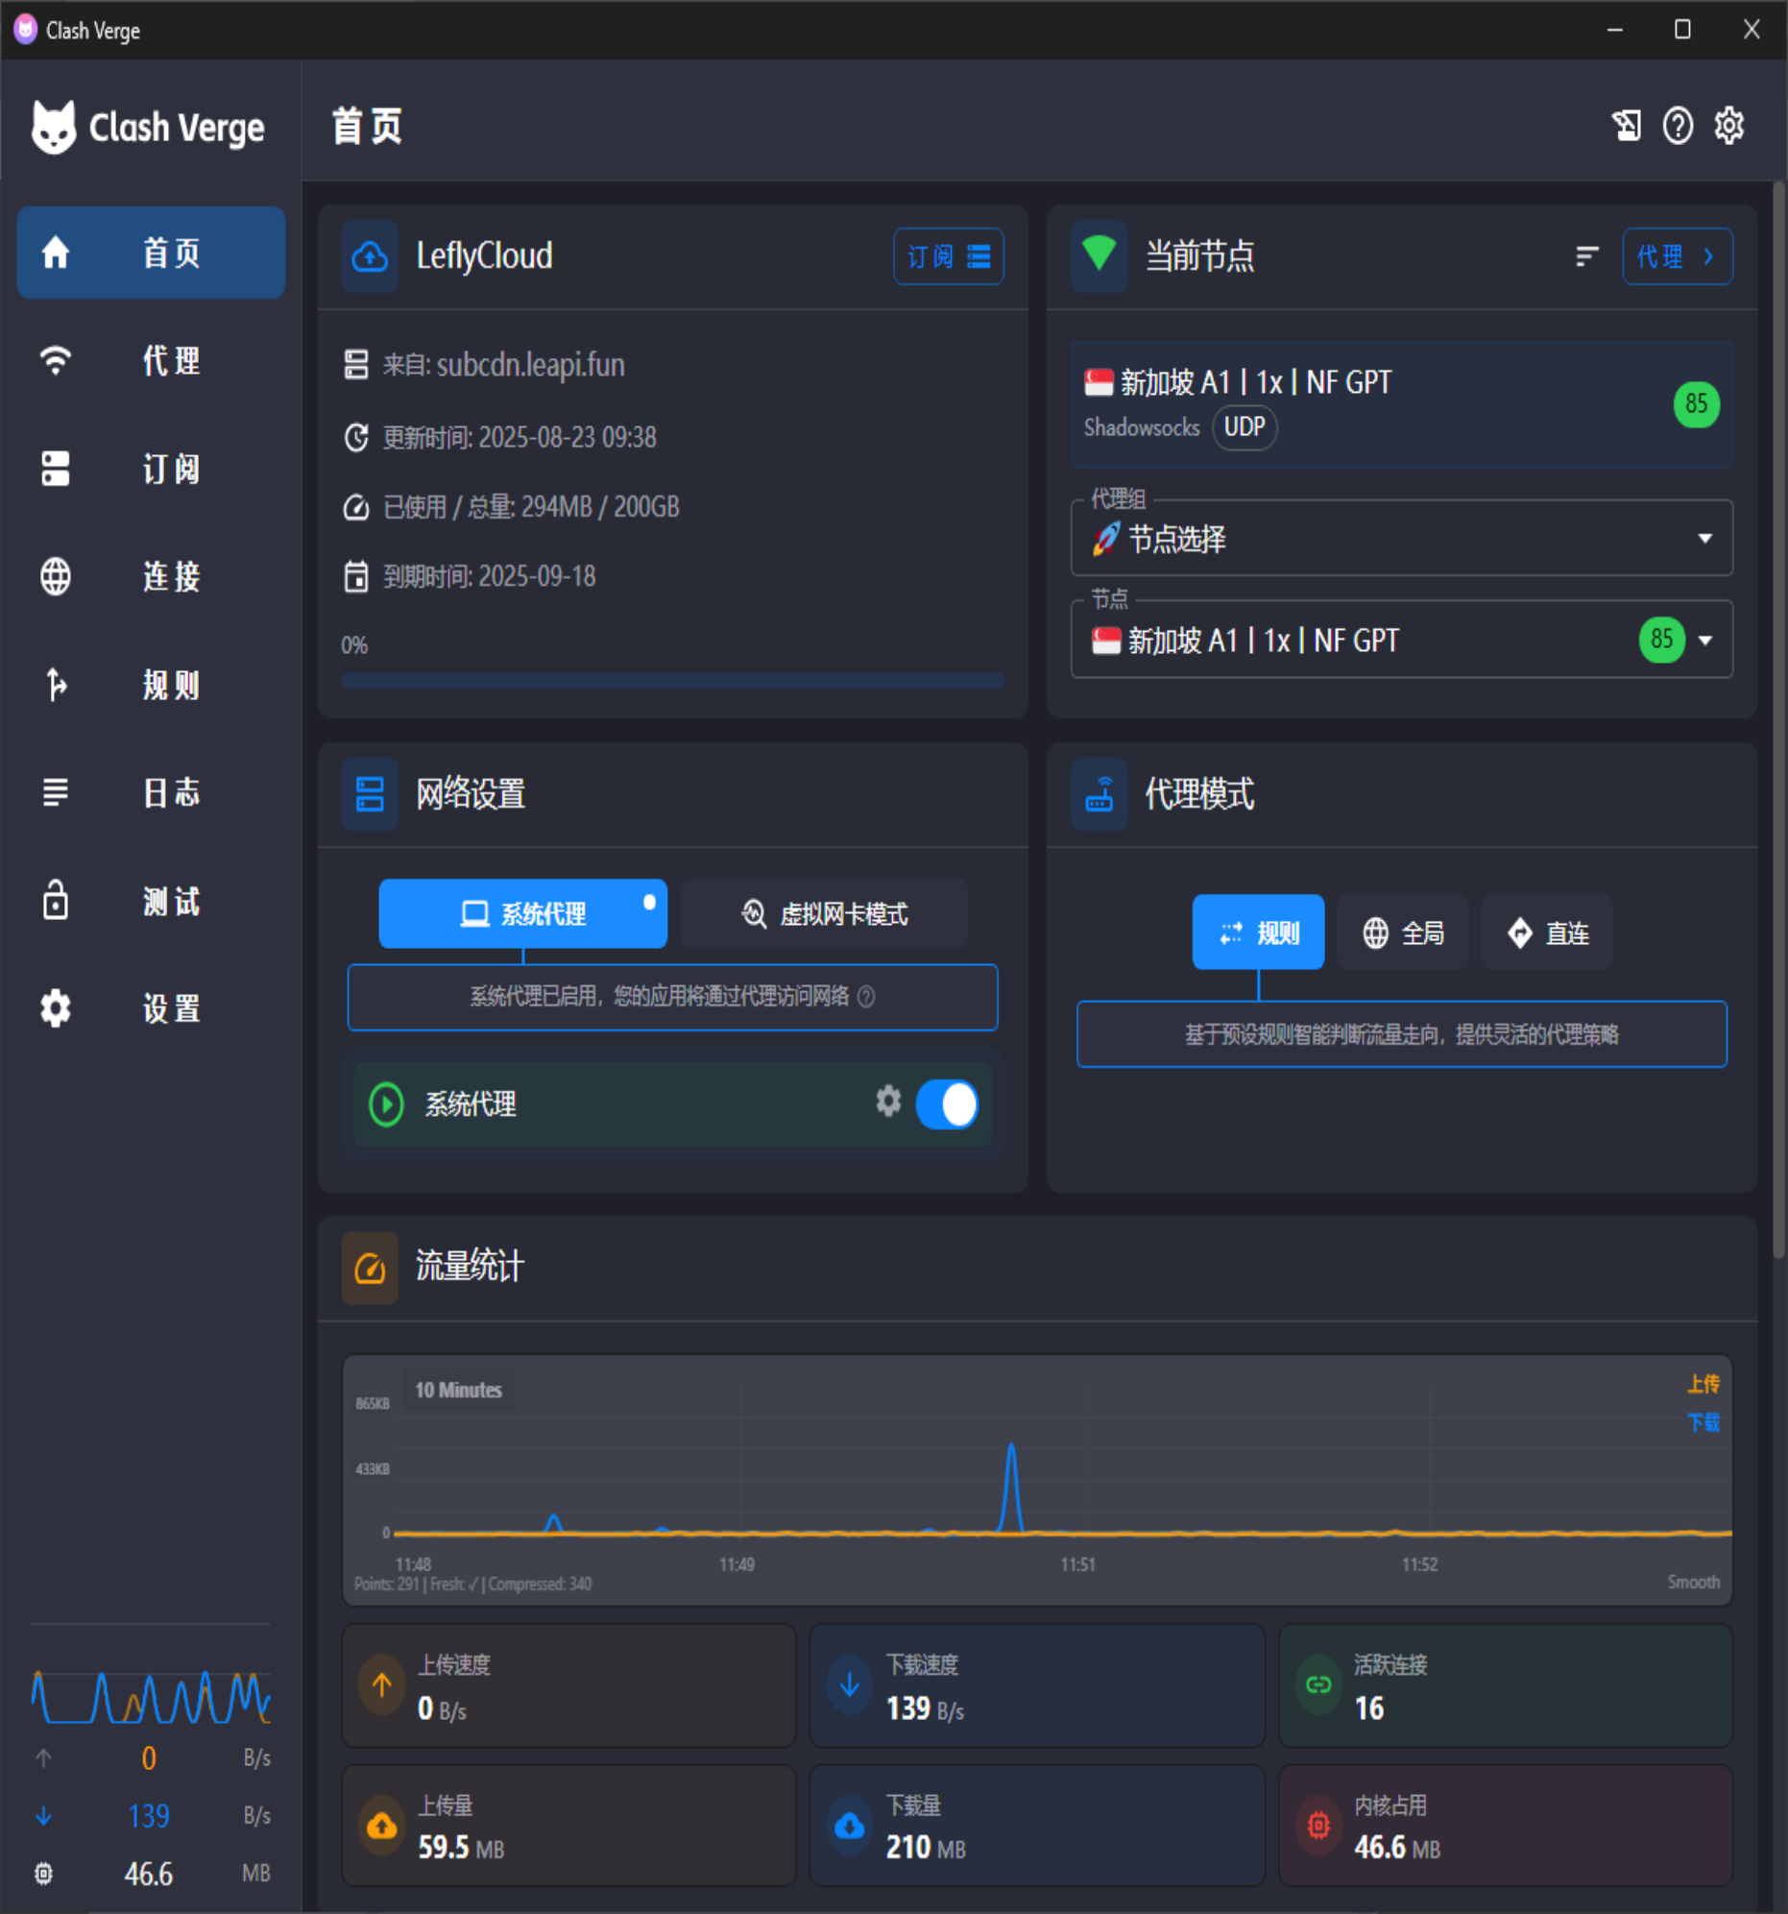The image size is (1788, 1914).
Task: Click the sort icon beside 当前节点
Action: (1586, 256)
